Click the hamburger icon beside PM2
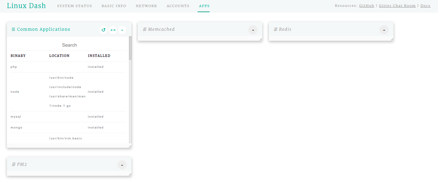This screenshot has height=196, width=438. click(14, 165)
